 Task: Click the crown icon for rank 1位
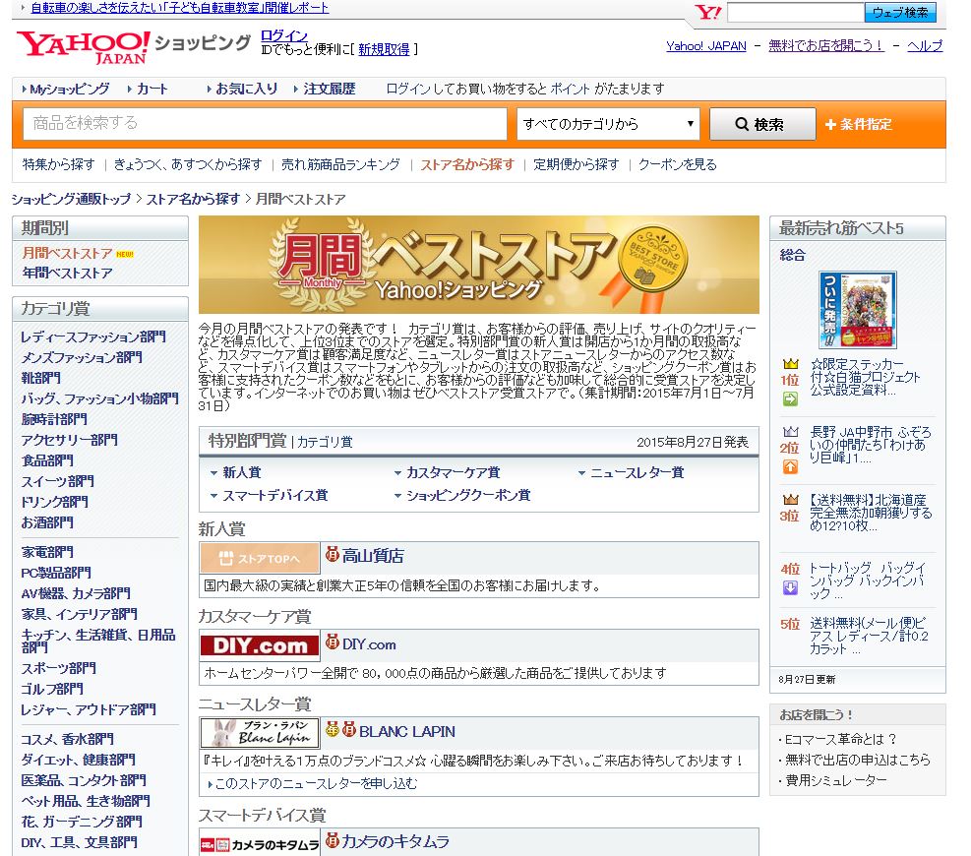click(790, 364)
